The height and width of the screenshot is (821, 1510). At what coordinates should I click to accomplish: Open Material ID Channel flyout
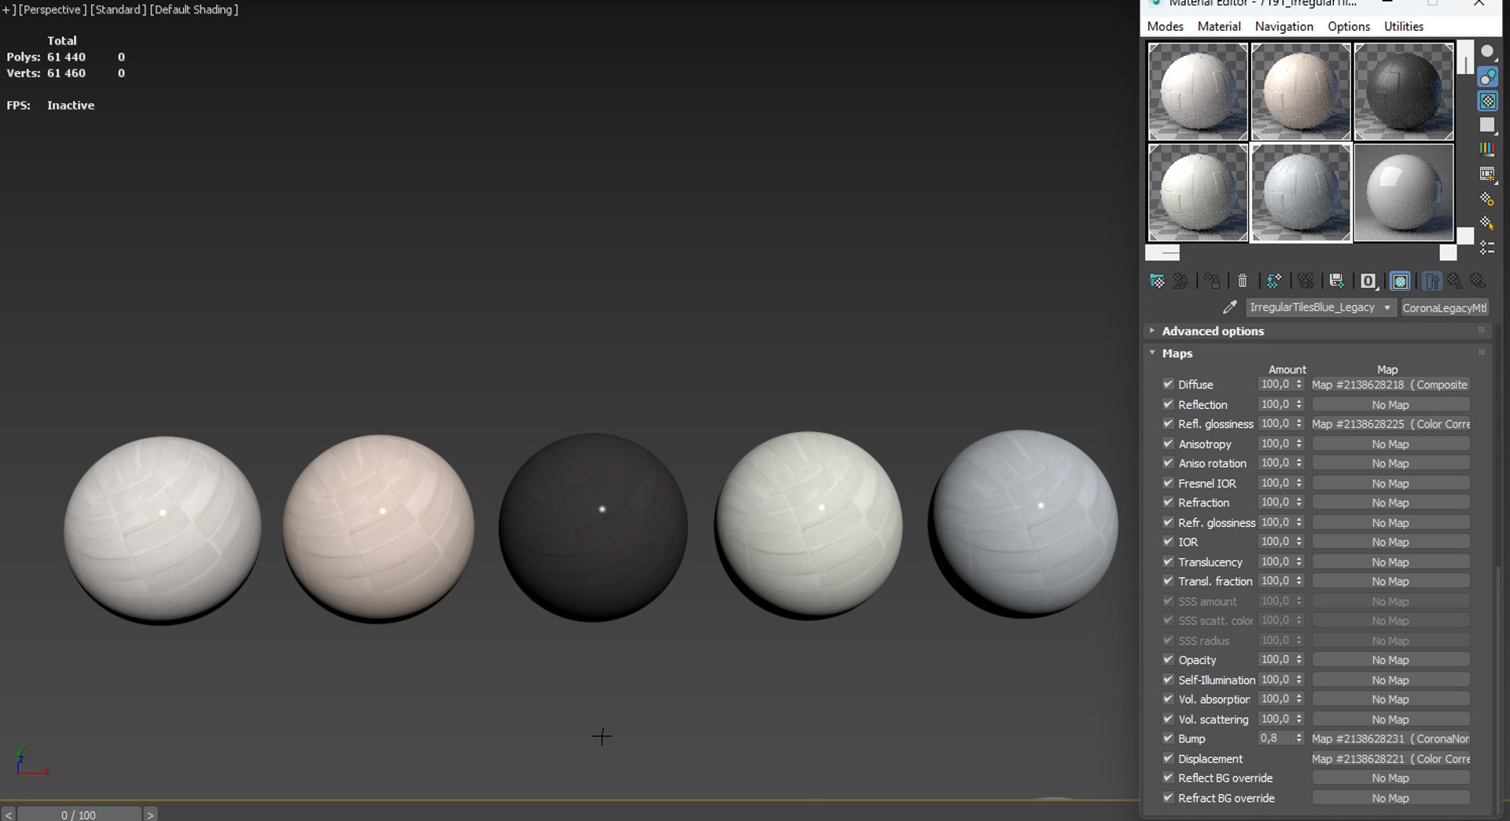coord(1368,281)
